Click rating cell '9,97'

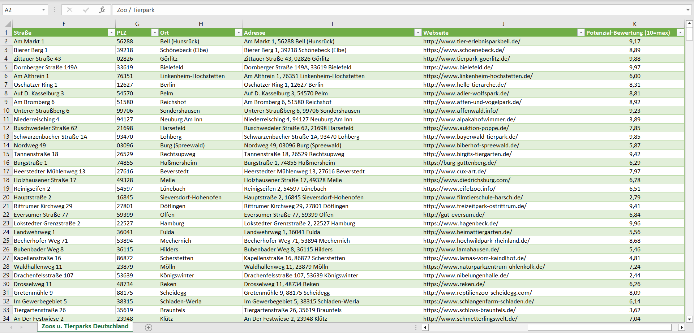635,67
